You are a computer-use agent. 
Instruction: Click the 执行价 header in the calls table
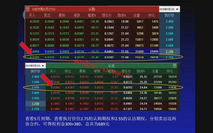point(169,15)
